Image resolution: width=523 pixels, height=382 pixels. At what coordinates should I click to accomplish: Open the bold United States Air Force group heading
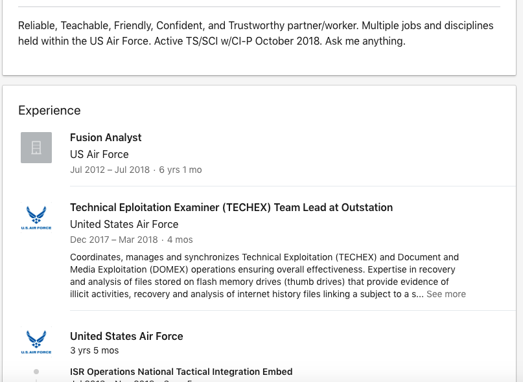coord(126,336)
